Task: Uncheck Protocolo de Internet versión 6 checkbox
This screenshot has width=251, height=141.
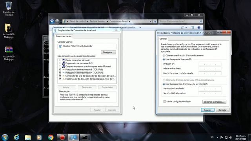Action: [x=60, y=69]
